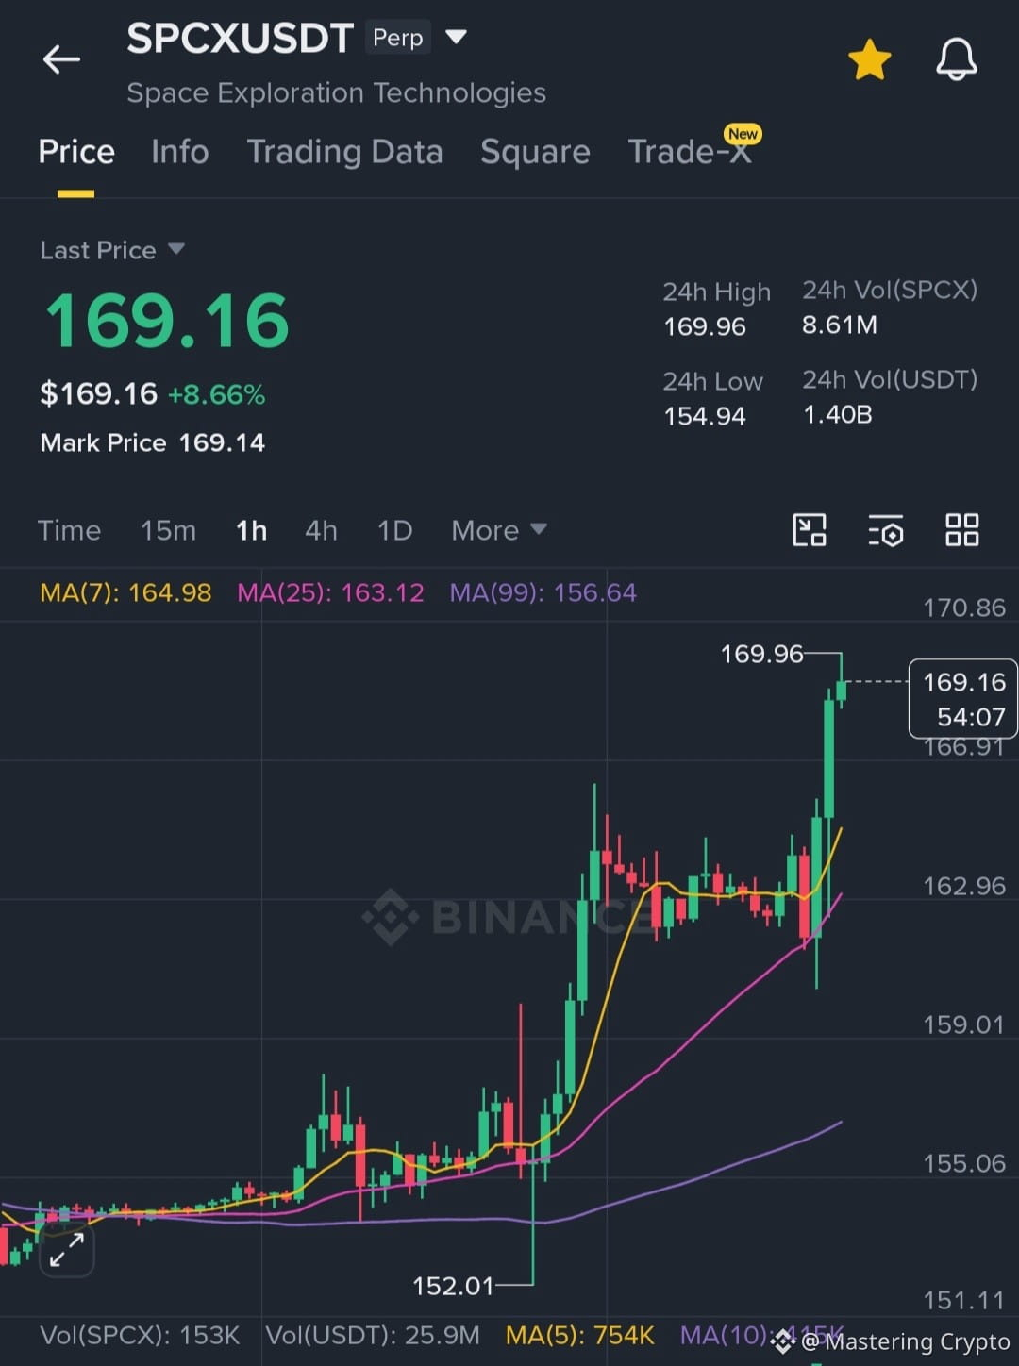Click the Mark Price 169.14 text
This screenshot has height=1366, width=1019.
coord(153,442)
